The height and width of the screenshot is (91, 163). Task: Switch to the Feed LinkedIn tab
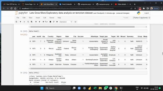click(x=67, y=4)
